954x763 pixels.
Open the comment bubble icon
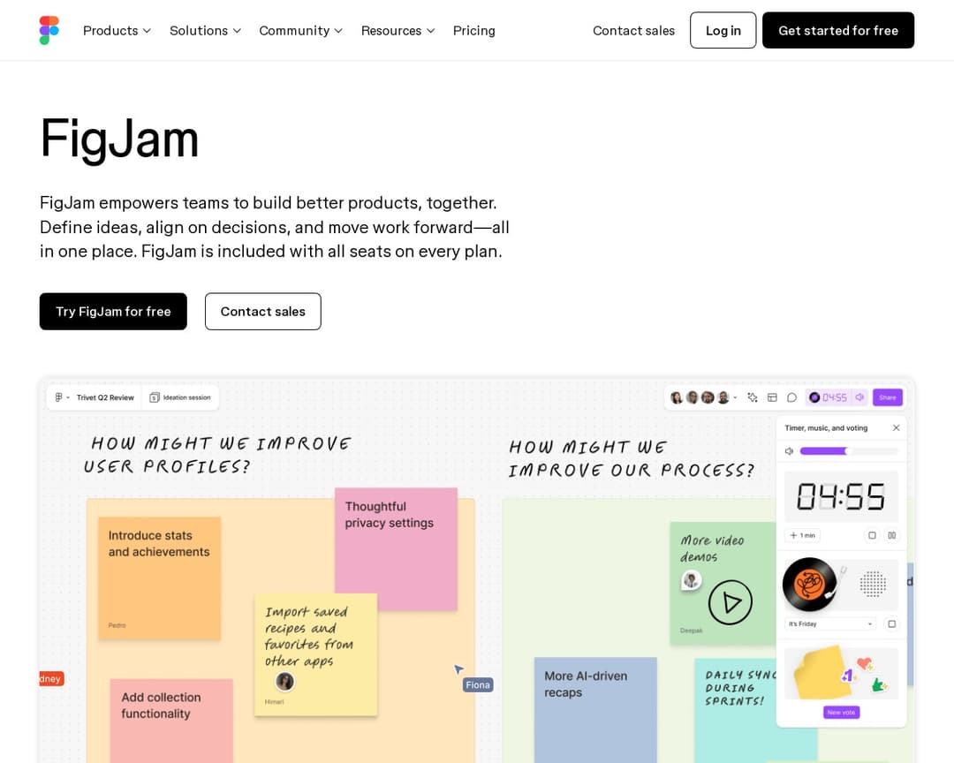pyautogui.click(x=791, y=397)
